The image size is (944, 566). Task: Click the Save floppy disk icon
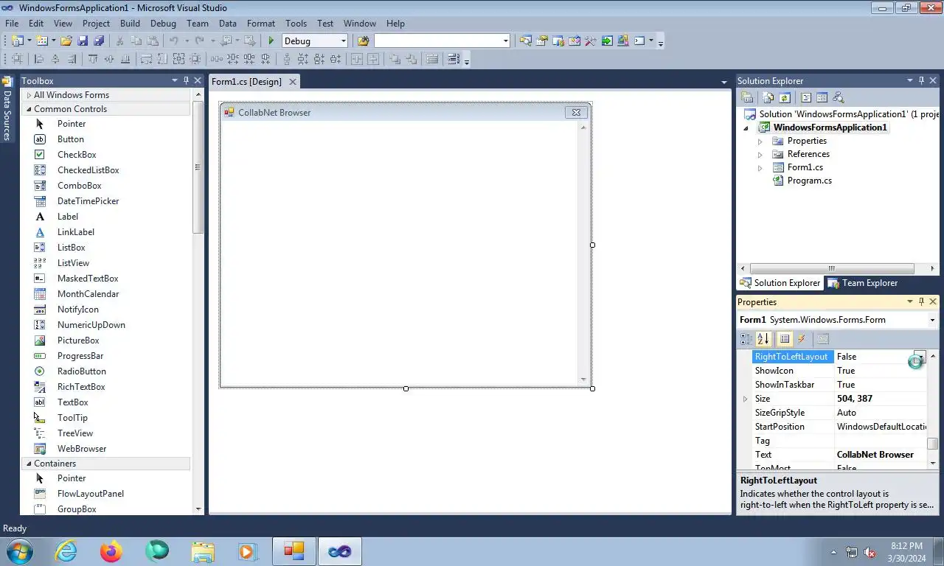[x=83, y=41]
